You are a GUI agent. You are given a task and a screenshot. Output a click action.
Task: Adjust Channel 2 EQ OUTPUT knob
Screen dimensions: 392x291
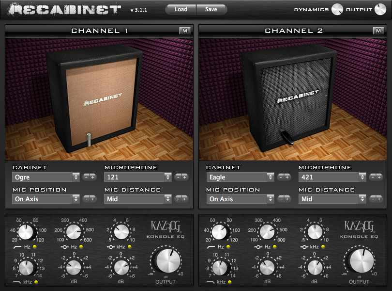(x=361, y=260)
